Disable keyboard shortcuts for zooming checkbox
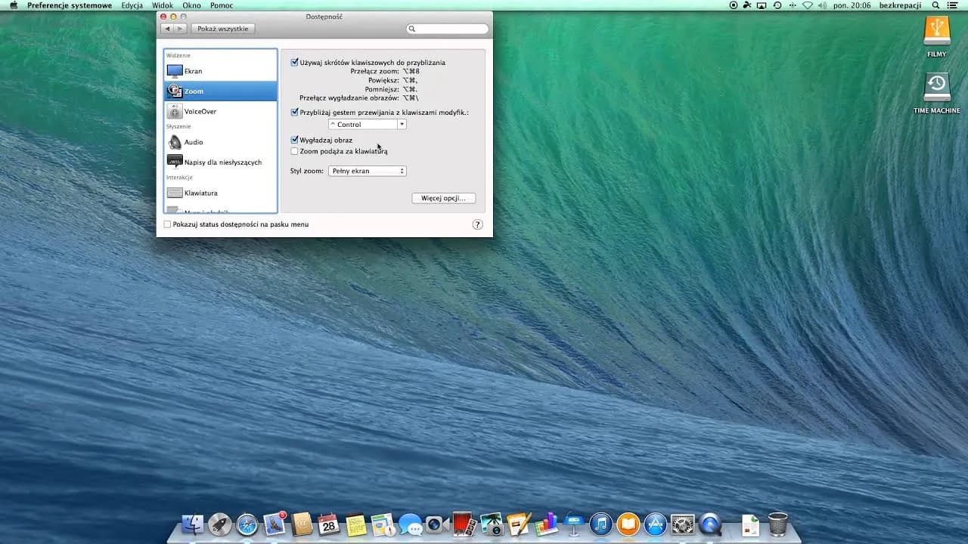The height and width of the screenshot is (544, 968). [295, 63]
